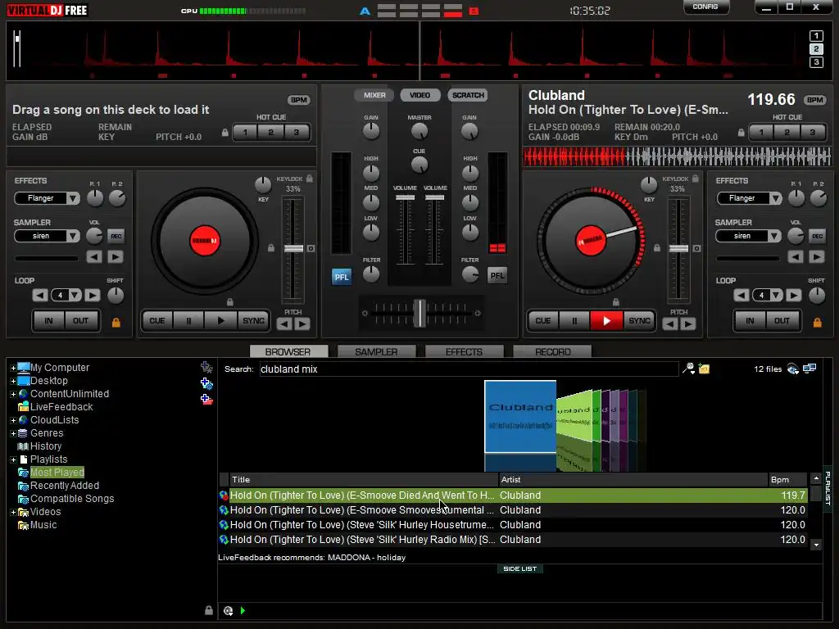Show the VIDEO mixer panel

[x=419, y=95]
